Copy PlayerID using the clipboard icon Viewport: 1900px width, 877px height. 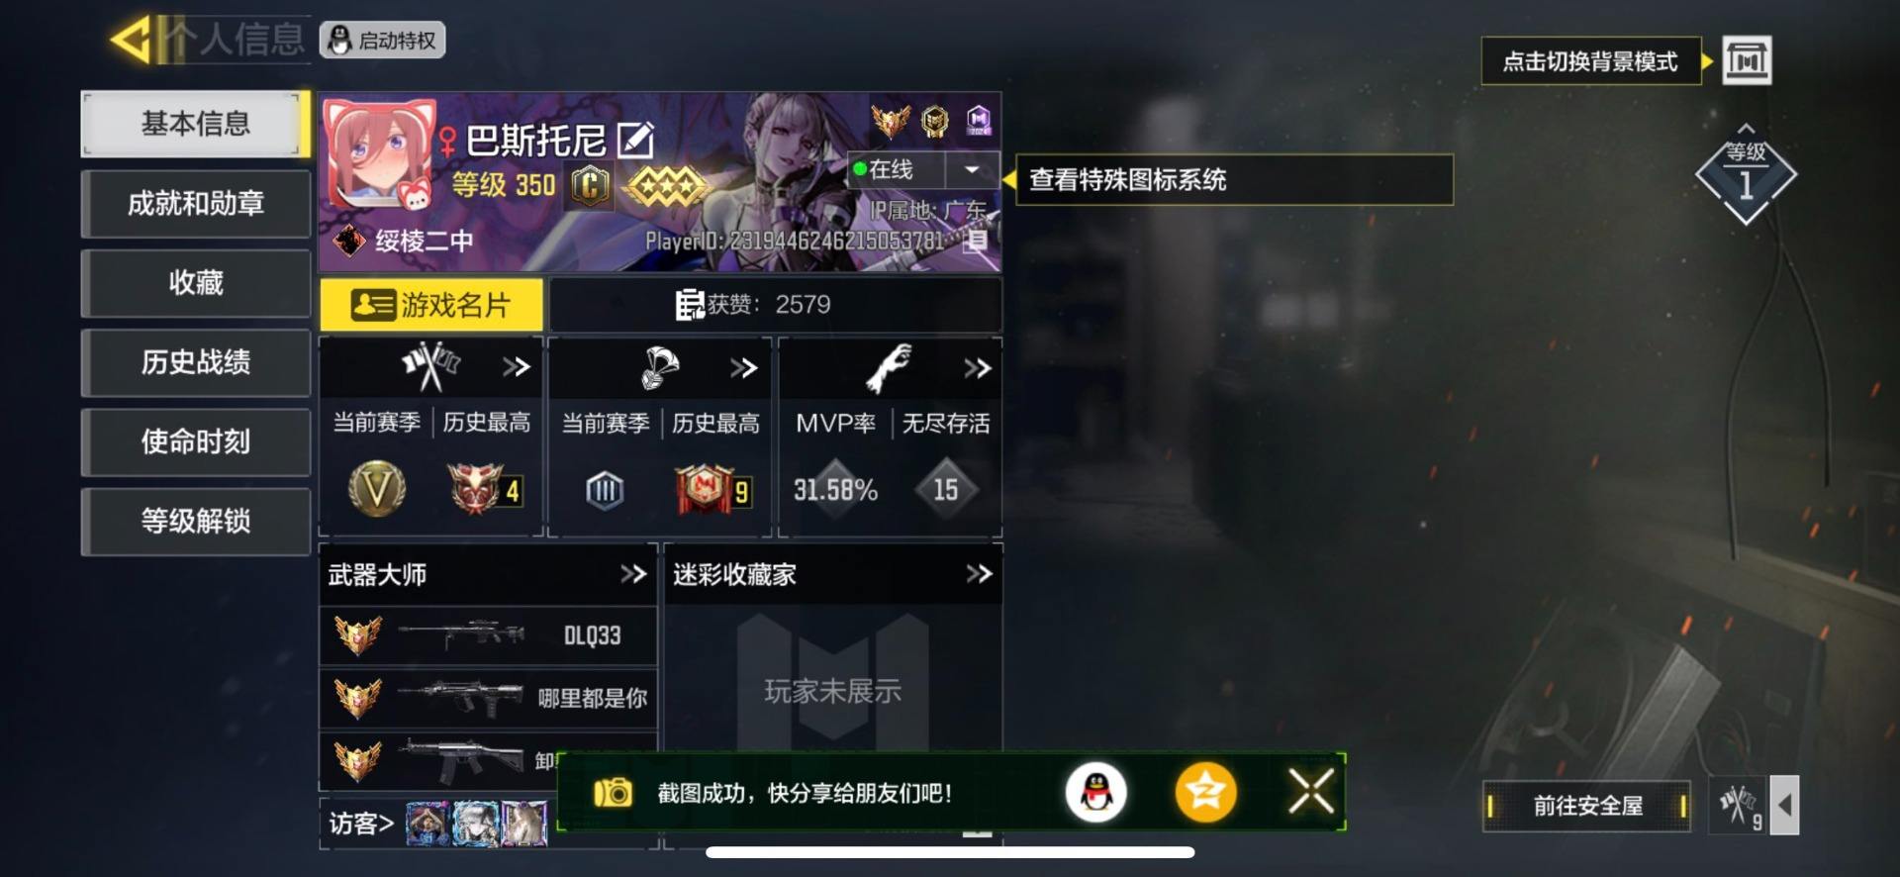[x=976, y=241]
